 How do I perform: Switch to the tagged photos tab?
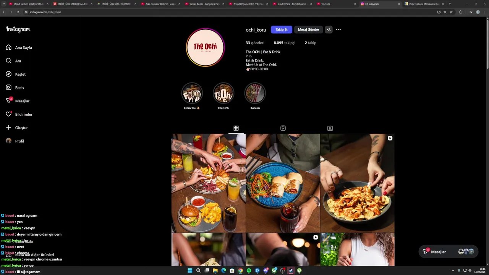[330, 128]
